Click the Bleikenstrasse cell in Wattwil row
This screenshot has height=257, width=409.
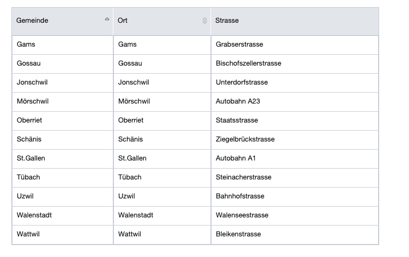click(239, 234)
